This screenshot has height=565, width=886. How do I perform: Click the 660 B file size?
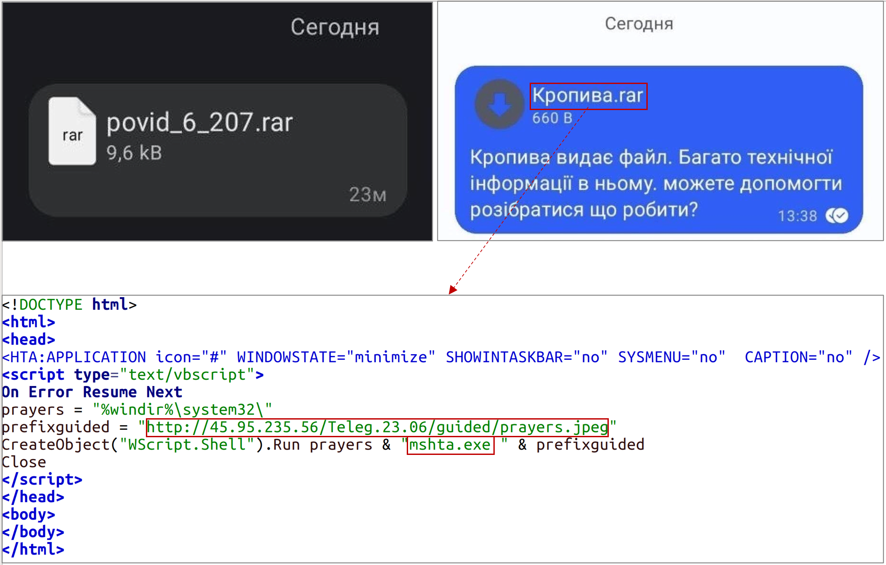click(x=552, y=118)
